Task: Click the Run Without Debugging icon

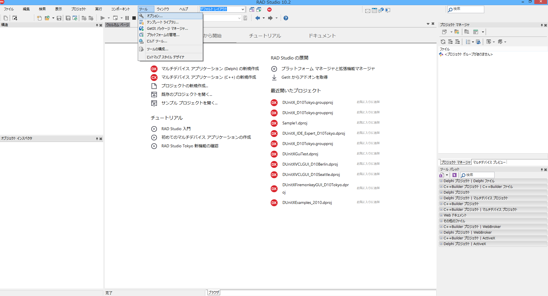Action: (x=115, y=18)
